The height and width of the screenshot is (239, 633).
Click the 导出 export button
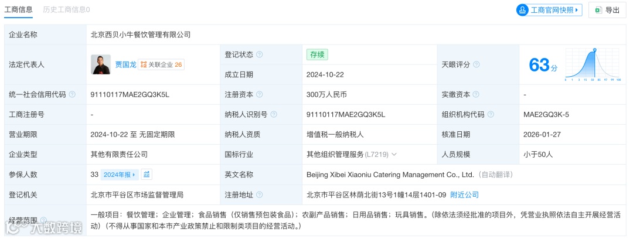[607, 10]
